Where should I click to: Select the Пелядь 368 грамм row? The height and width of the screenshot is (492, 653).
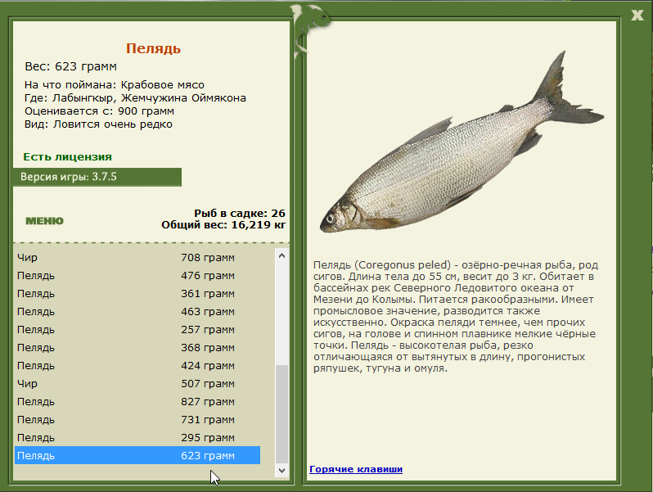click(137, 347)
